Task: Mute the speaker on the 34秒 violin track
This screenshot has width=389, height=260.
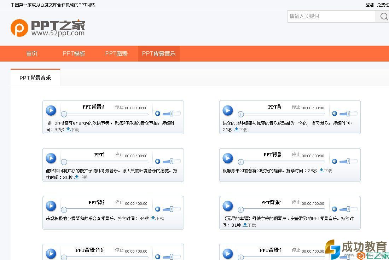Action: (158, 209)
